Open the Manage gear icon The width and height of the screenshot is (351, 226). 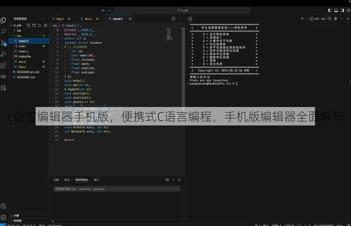click(x=3, y=217)
